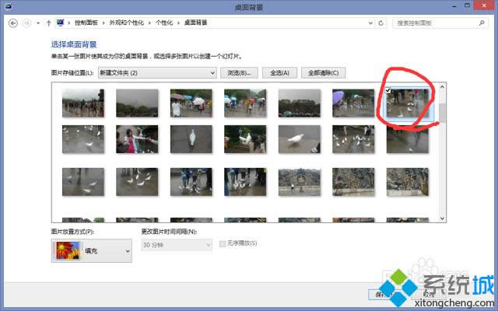
Task: Click the window system icon in title bar
Action: [8, 6]
